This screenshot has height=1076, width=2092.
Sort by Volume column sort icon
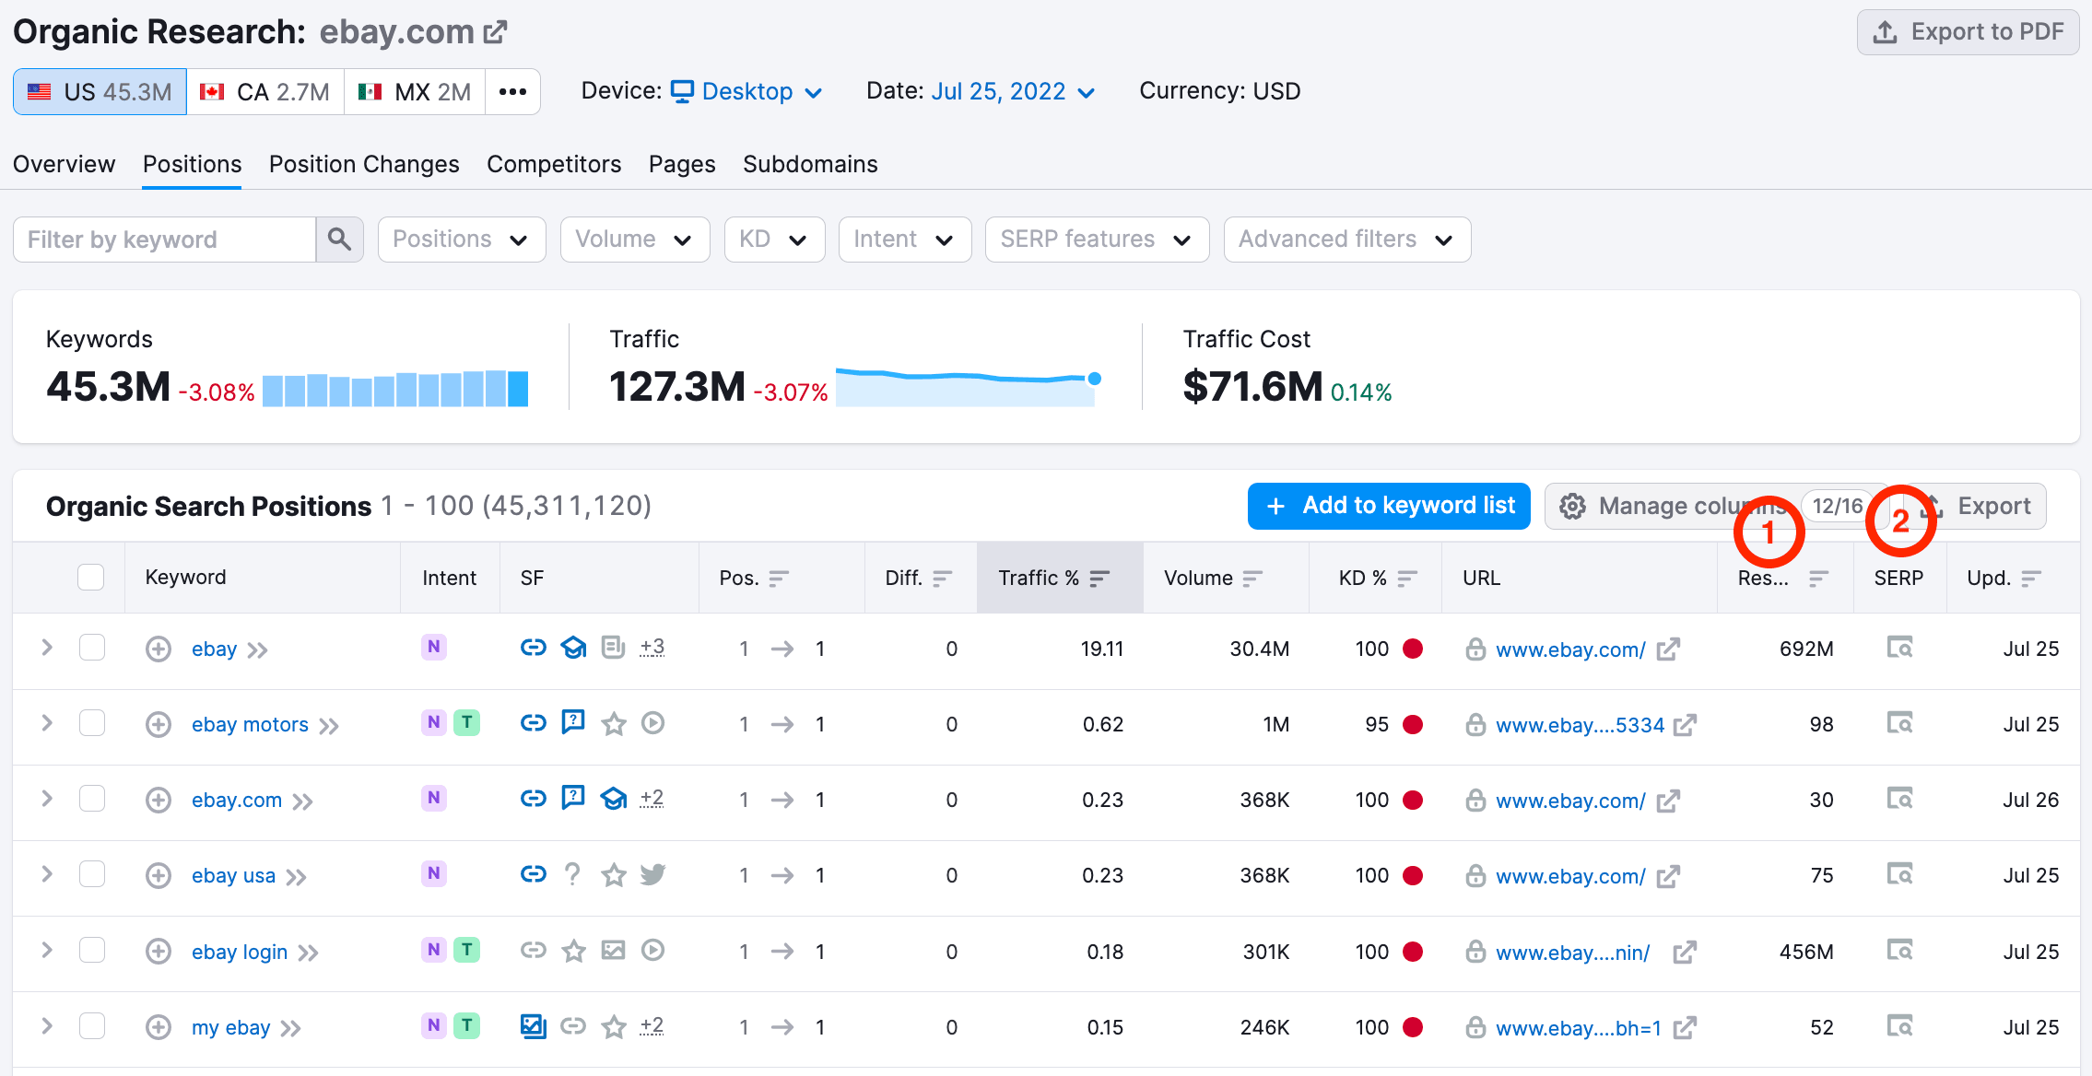(1252, 578)
